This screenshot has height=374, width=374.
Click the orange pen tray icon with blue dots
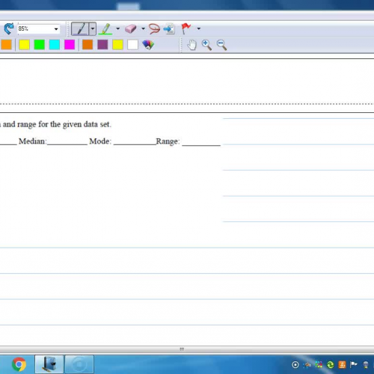pyautogui.click(x=307, y=365)
